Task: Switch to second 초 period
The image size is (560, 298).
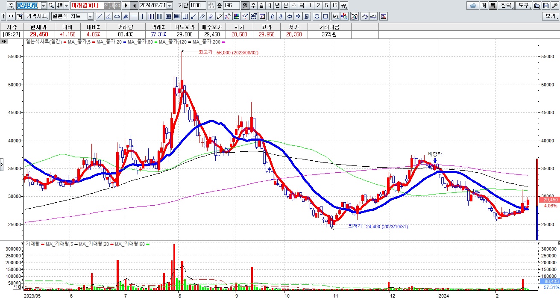Action: coord(294,6)
